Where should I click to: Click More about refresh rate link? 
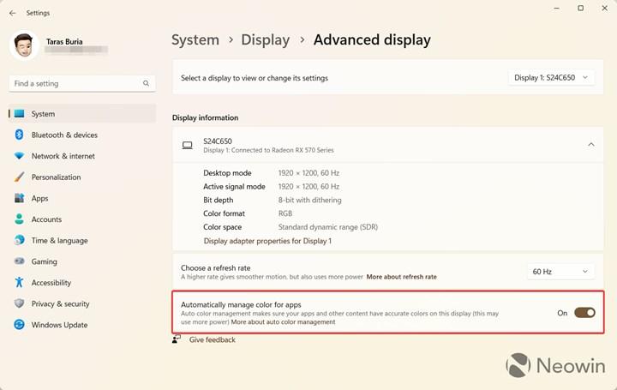pos(401,277)
